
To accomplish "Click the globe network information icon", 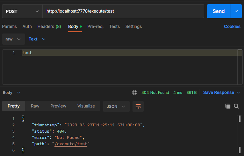I will [135, 92].
